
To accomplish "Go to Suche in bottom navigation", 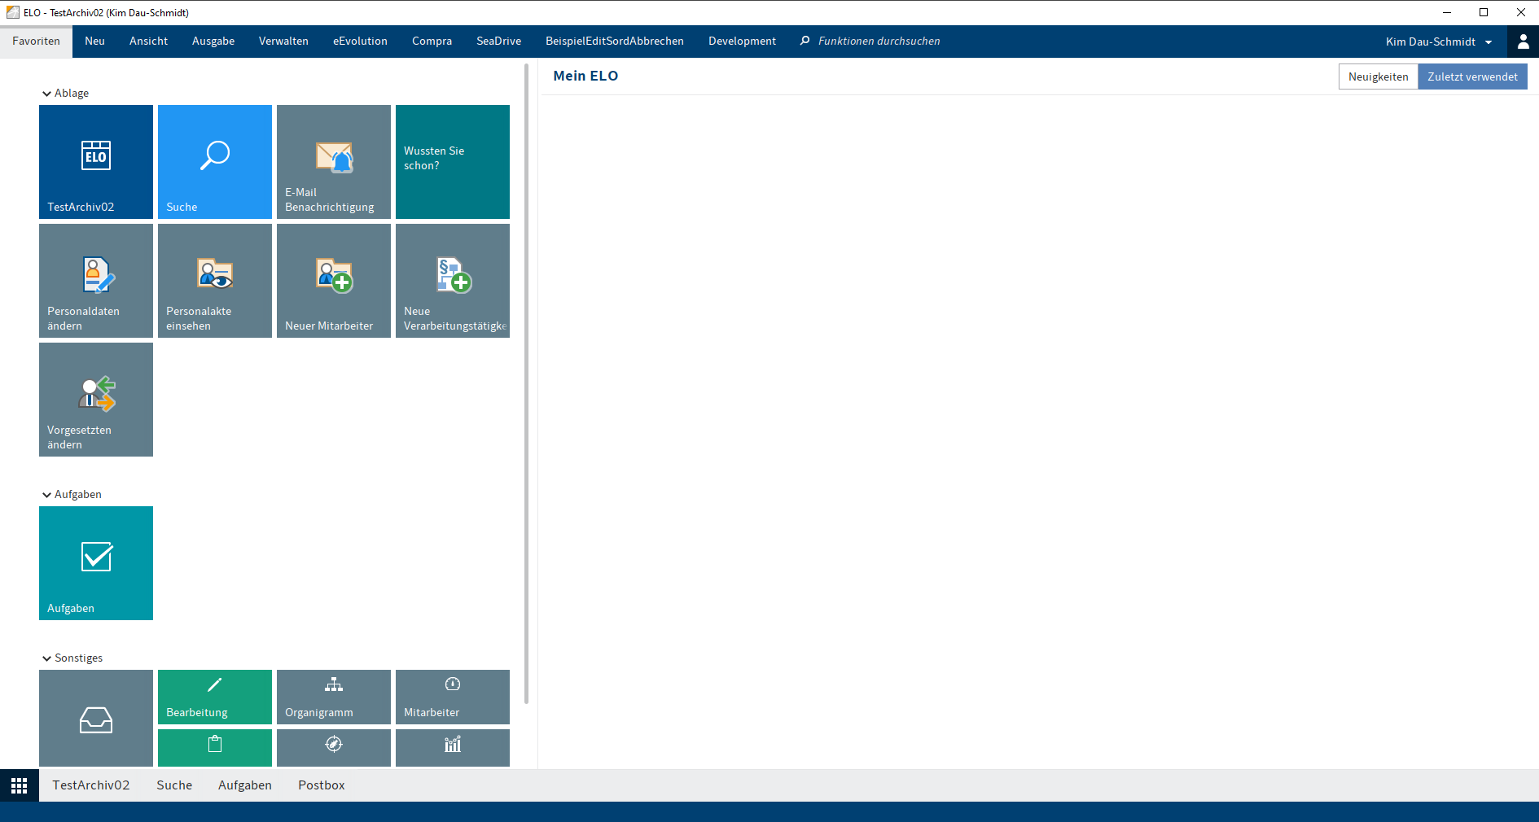I will [x=174, y=785].
